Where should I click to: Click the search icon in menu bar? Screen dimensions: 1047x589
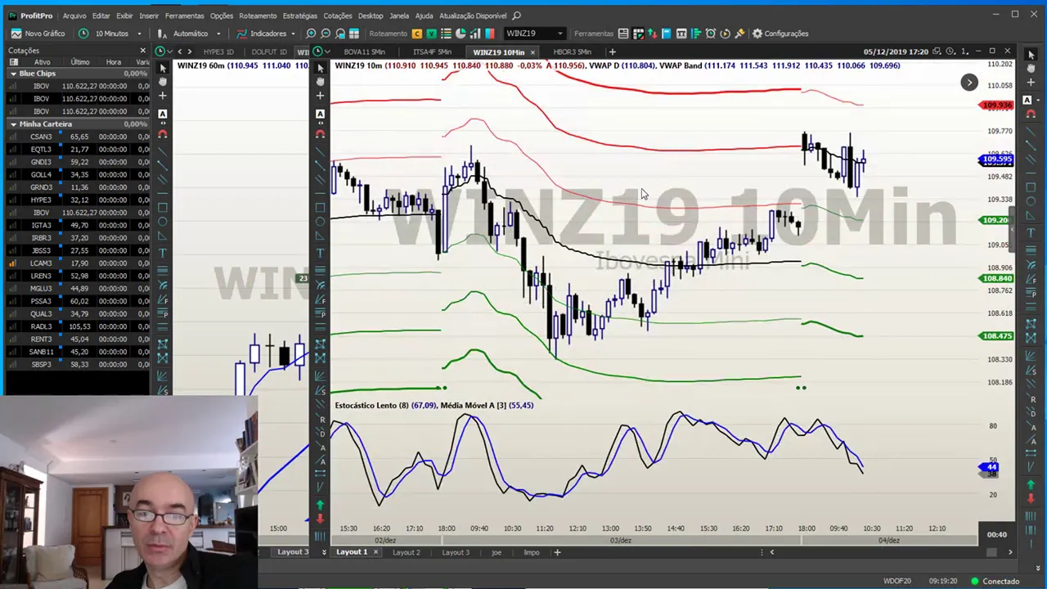[517, 16]
